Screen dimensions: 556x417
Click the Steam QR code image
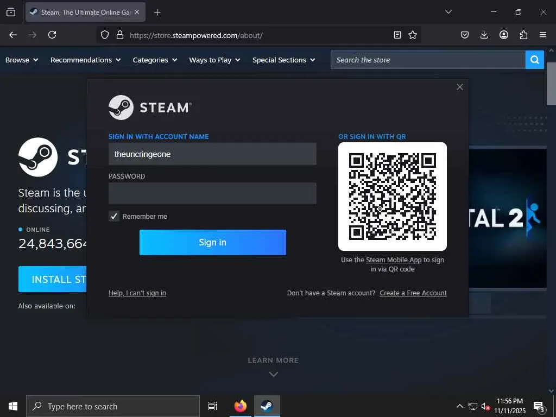click(x=393, y=197)
